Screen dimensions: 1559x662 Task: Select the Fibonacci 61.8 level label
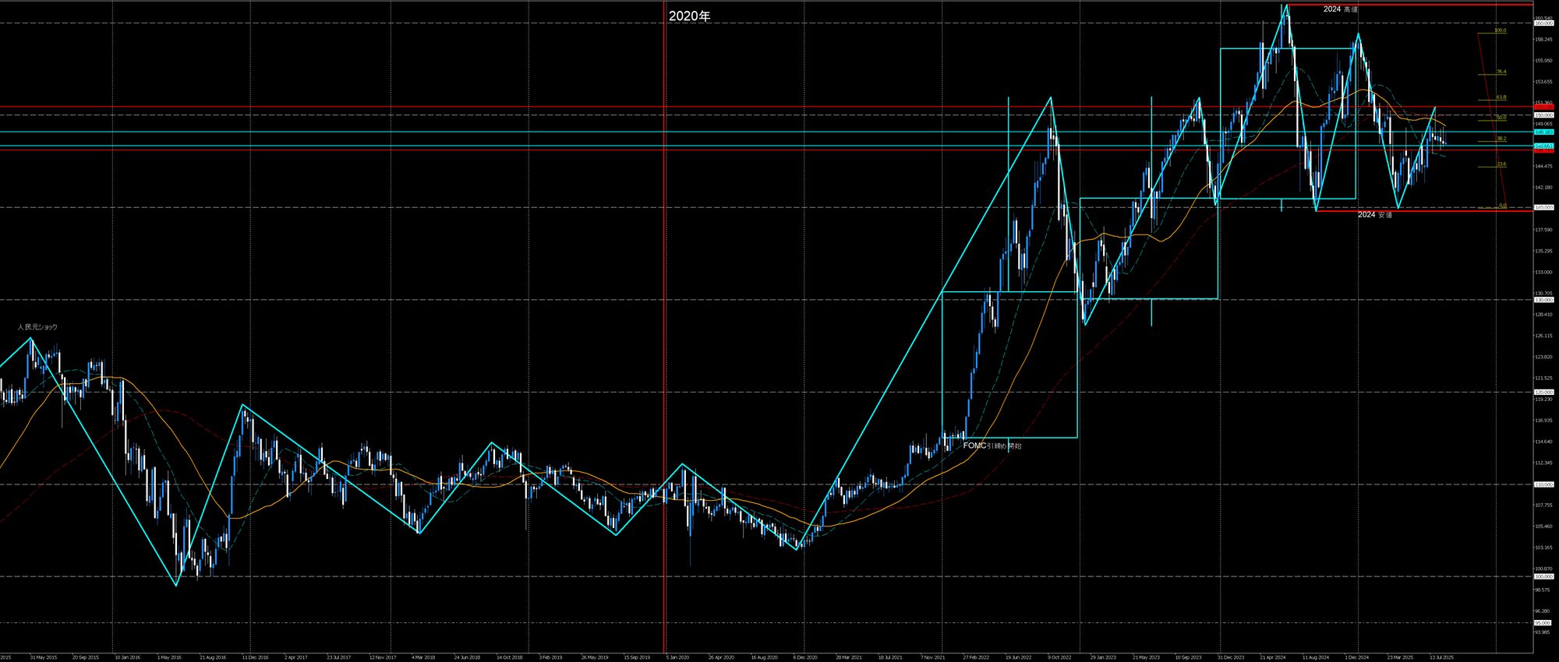1501,97
